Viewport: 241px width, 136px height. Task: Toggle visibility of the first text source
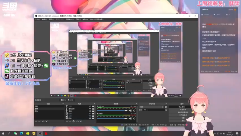[x=90, y=106]
